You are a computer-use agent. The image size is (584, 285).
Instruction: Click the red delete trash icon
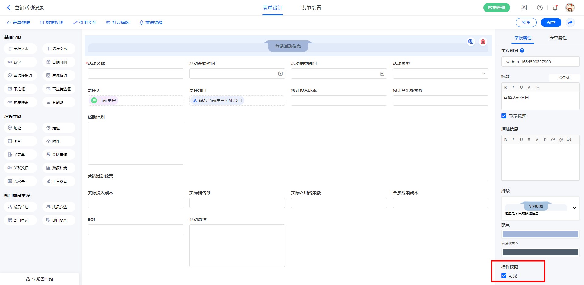[x=483, y=42]
